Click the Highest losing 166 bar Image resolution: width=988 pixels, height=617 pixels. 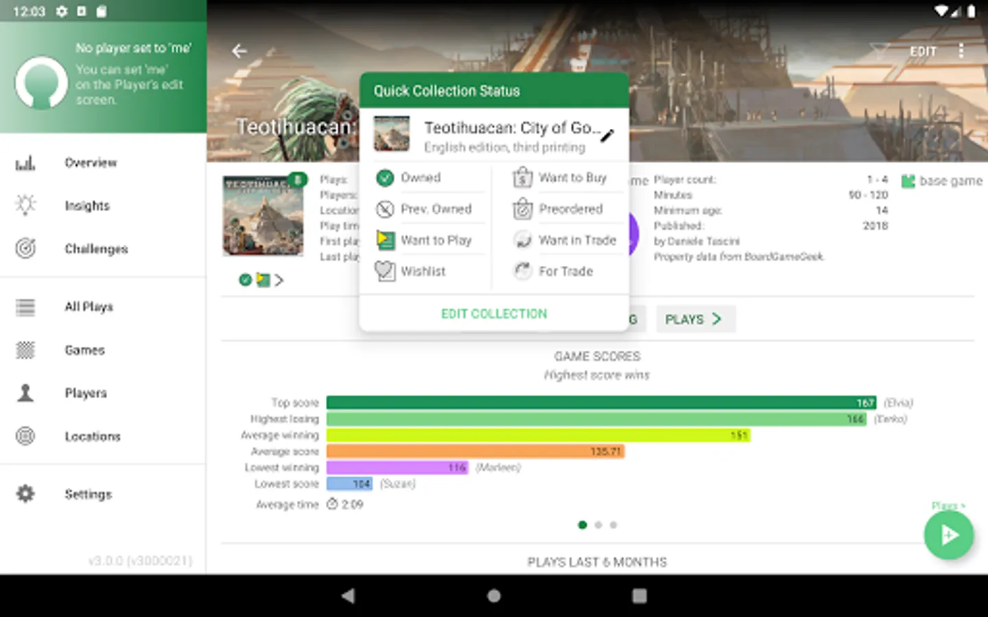pos(596,419)
